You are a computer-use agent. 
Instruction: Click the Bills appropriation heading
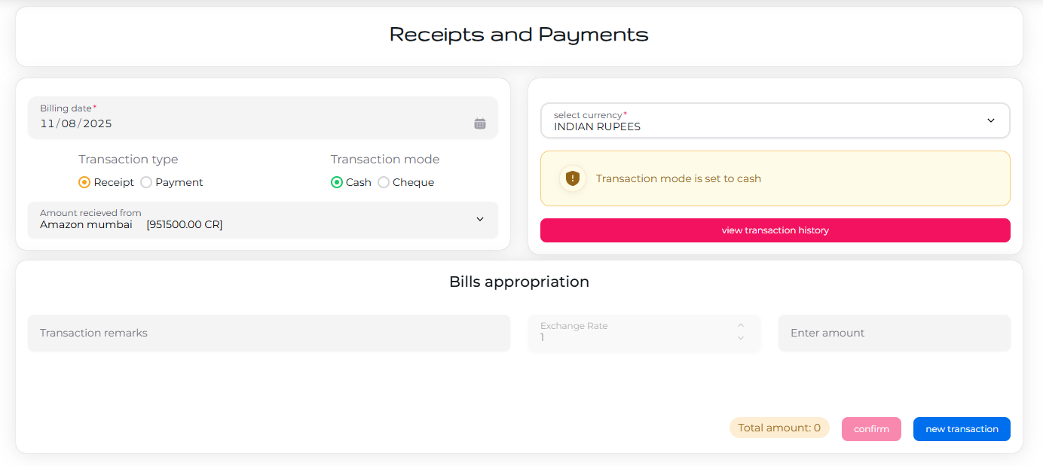pos(519,281)
